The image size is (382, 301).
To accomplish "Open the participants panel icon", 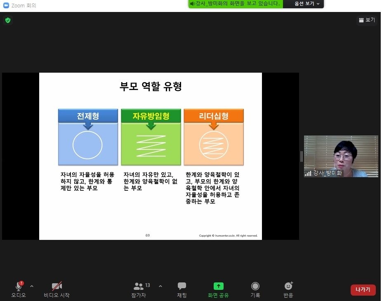I will click(x=139, y=286).
